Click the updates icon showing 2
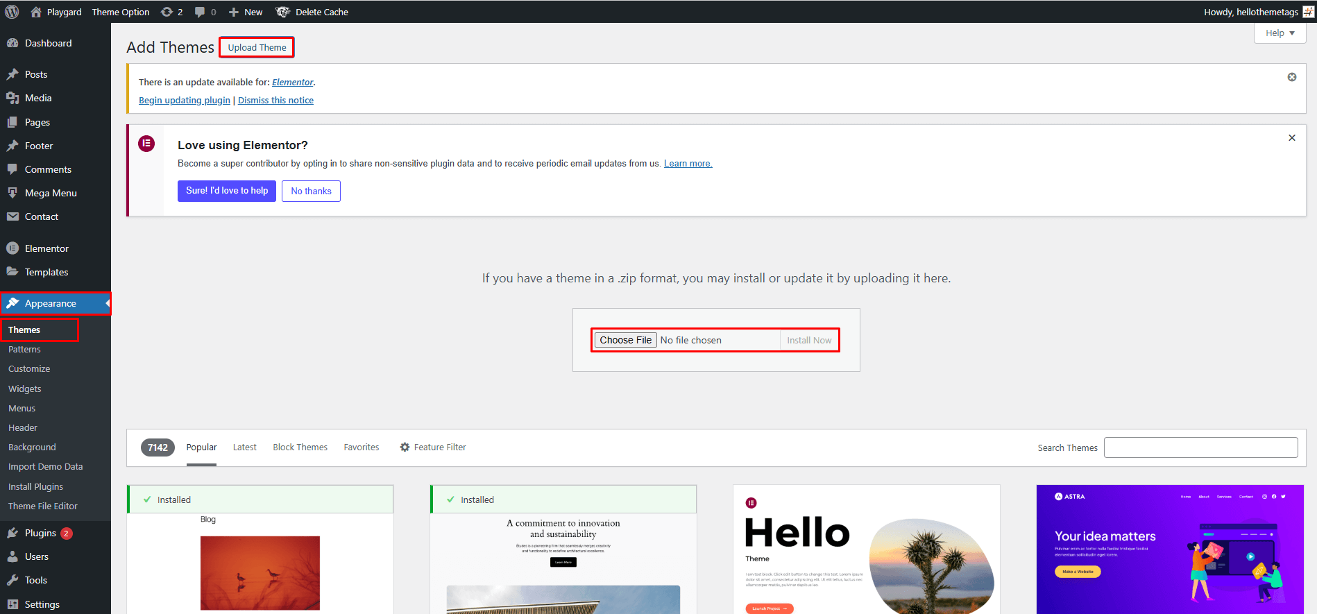Viewport: 1317px width, 614px height. pyautogui.click(x=167, y=12)
